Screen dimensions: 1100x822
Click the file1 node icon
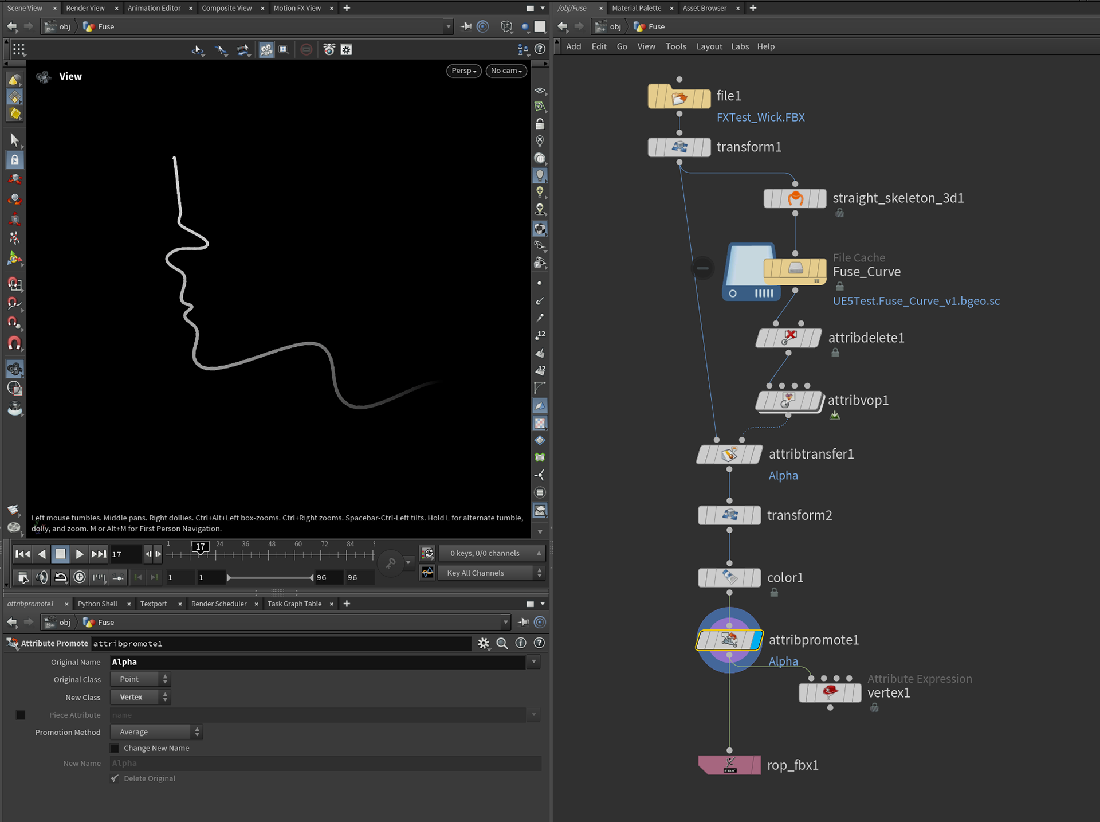click(x=679, y=96)
